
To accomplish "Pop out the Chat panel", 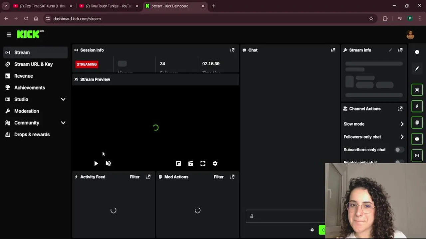I will click(333, 50).
